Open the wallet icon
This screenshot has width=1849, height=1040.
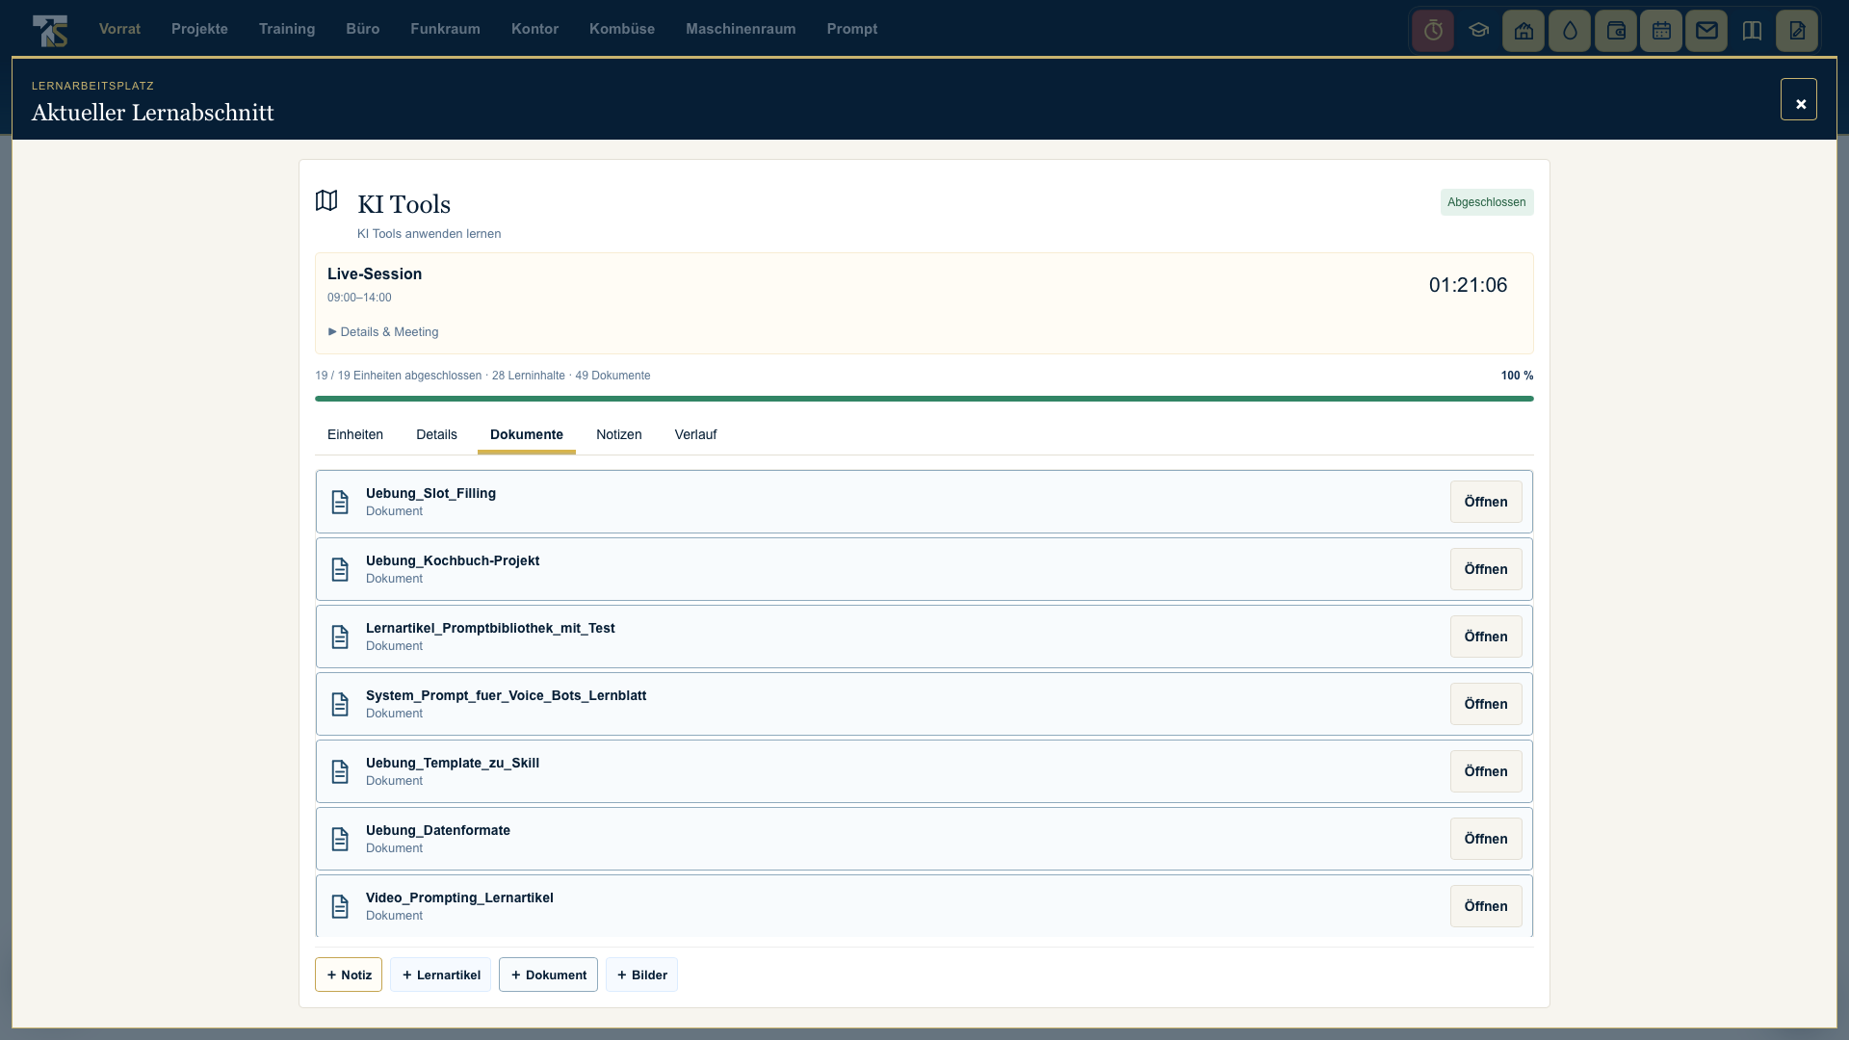(x=1616, y=31)
